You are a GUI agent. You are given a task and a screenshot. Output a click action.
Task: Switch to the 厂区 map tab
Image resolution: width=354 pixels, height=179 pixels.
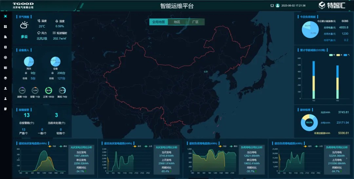tap(195, 22)
